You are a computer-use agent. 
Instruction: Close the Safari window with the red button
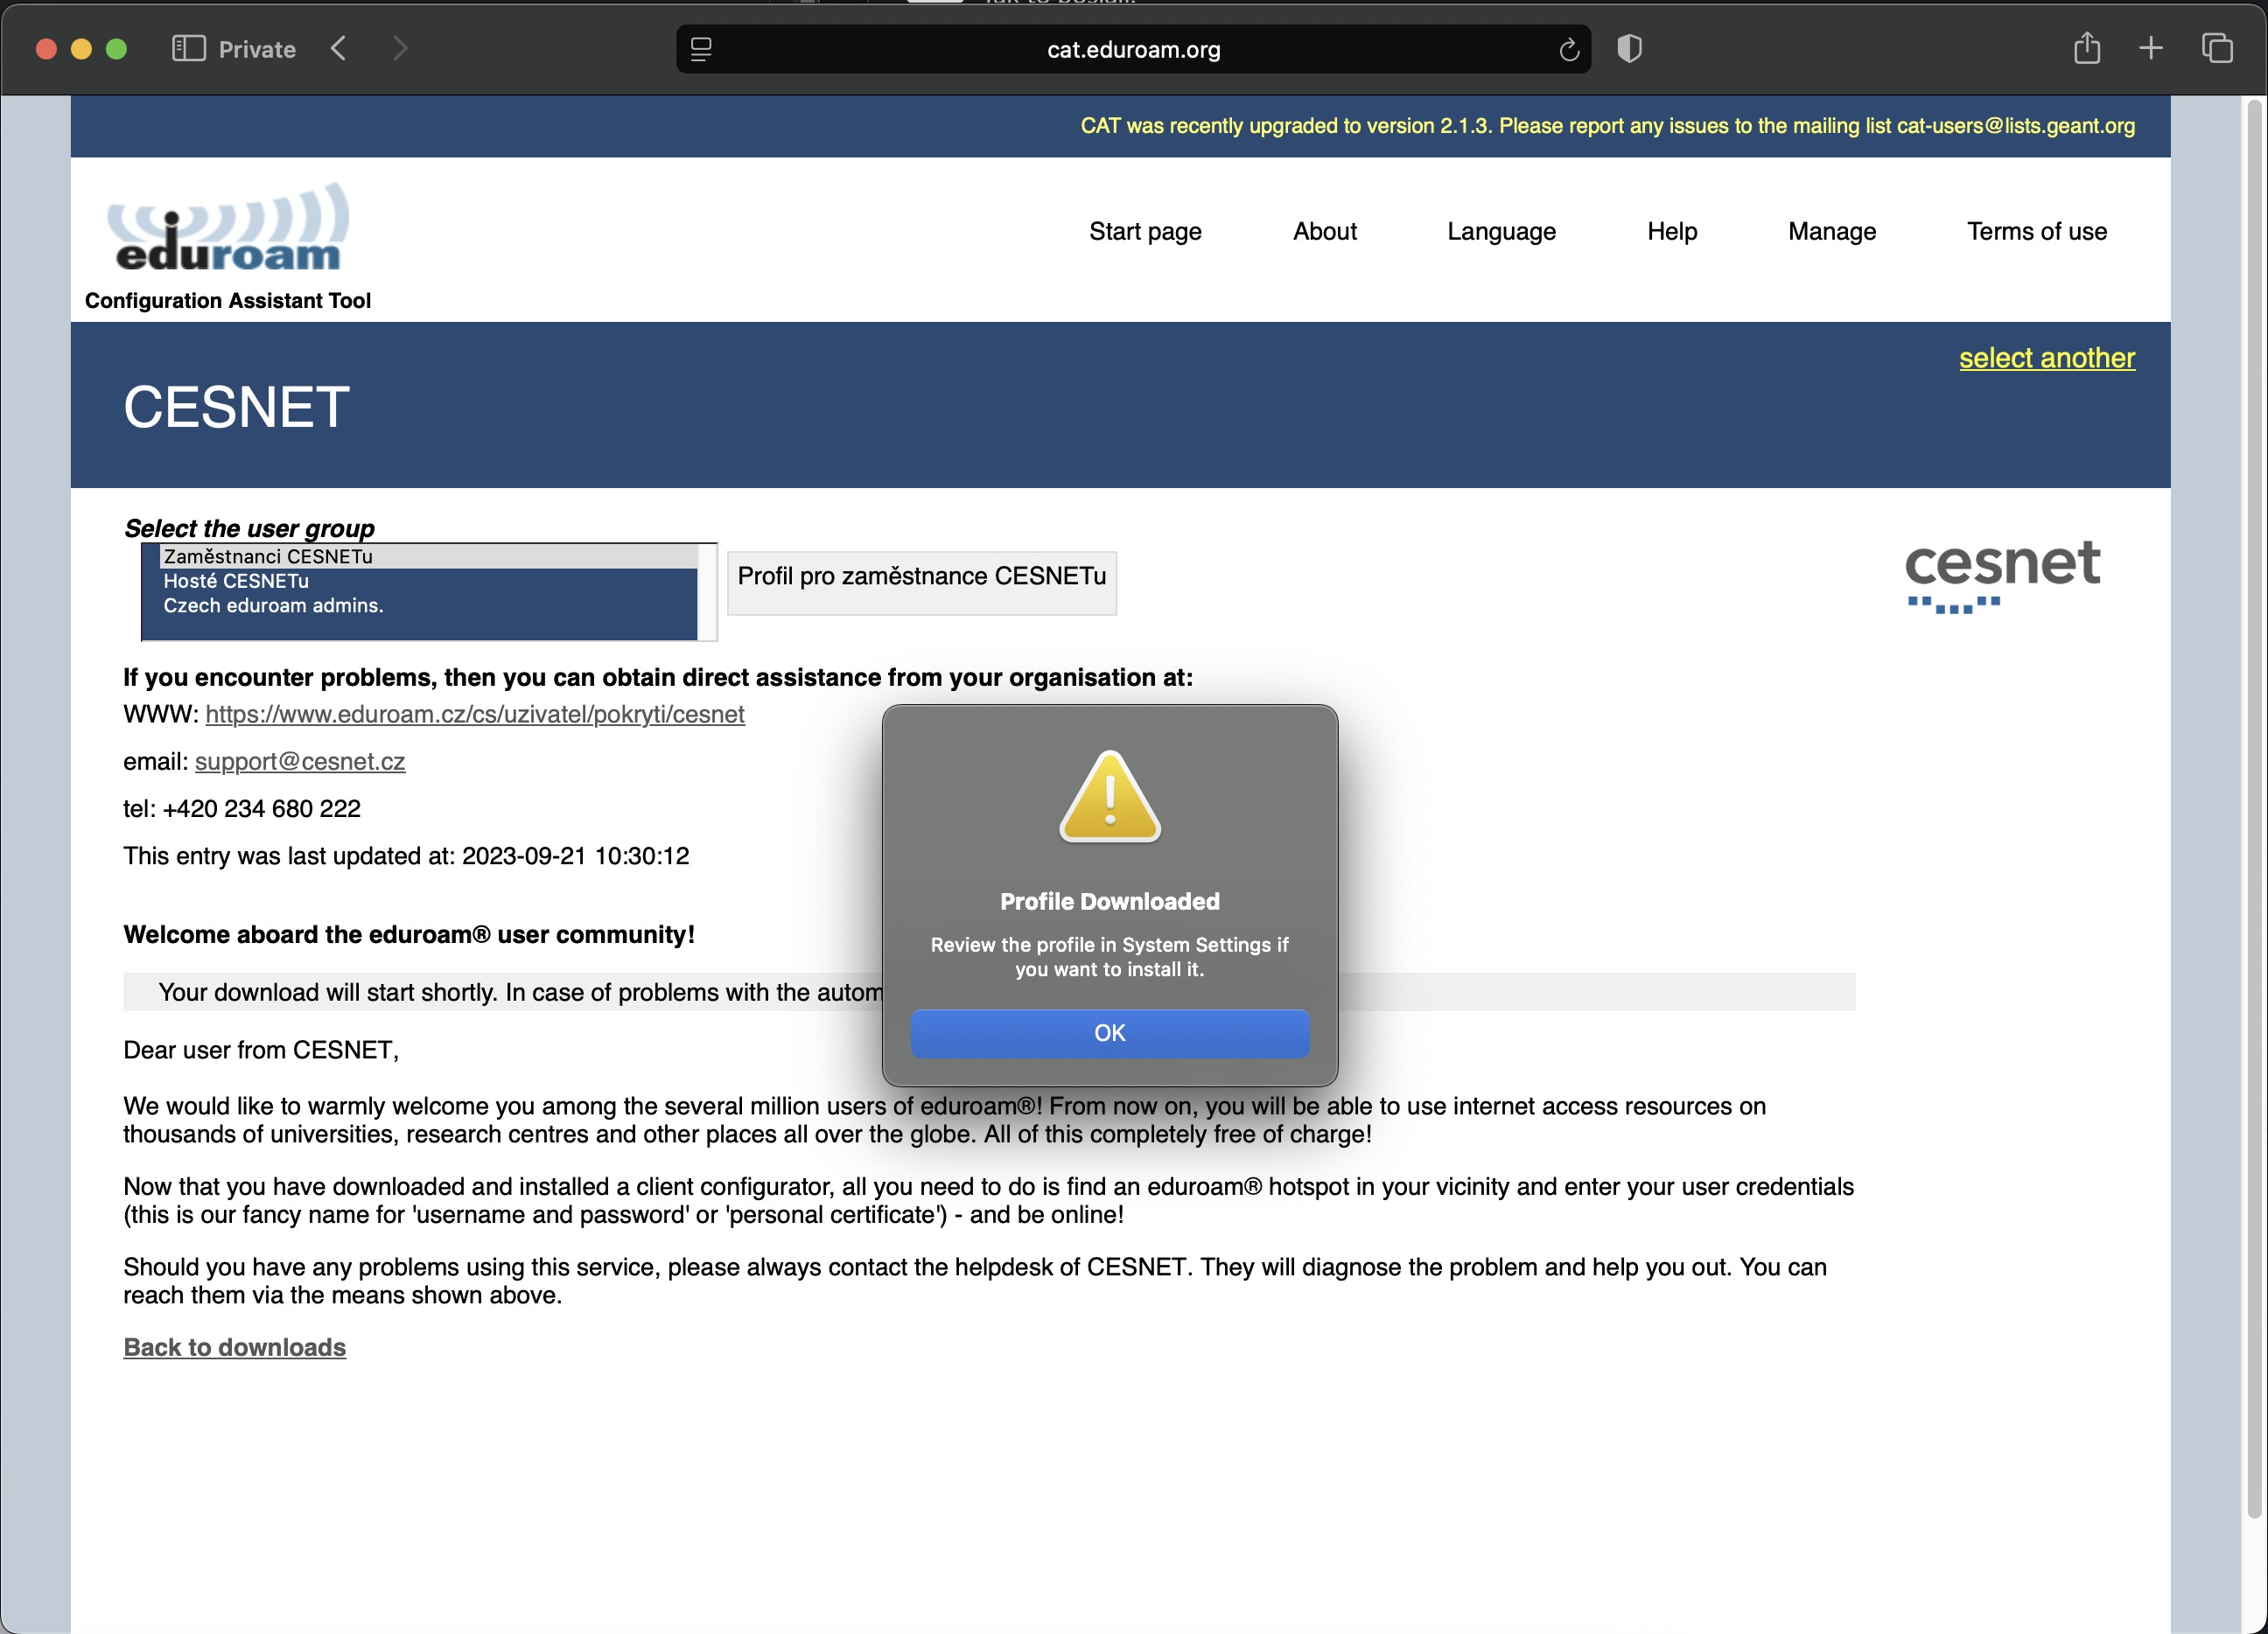click(x=46, y=49)
